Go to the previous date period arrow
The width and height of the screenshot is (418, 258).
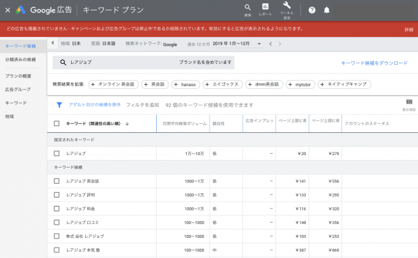(270, 44)
